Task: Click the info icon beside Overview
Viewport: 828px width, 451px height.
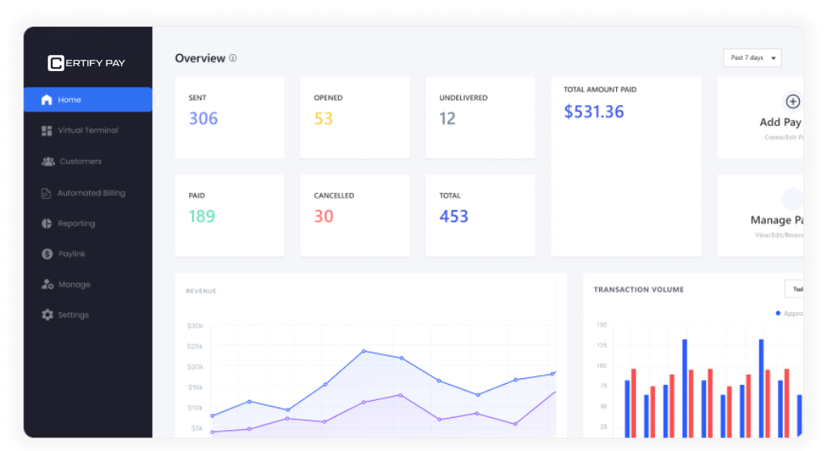Action: point(233,58)
